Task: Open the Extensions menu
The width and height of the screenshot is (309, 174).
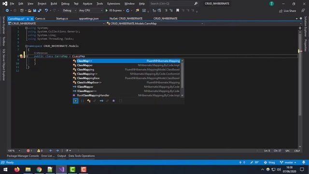Action: pos(113,3)
